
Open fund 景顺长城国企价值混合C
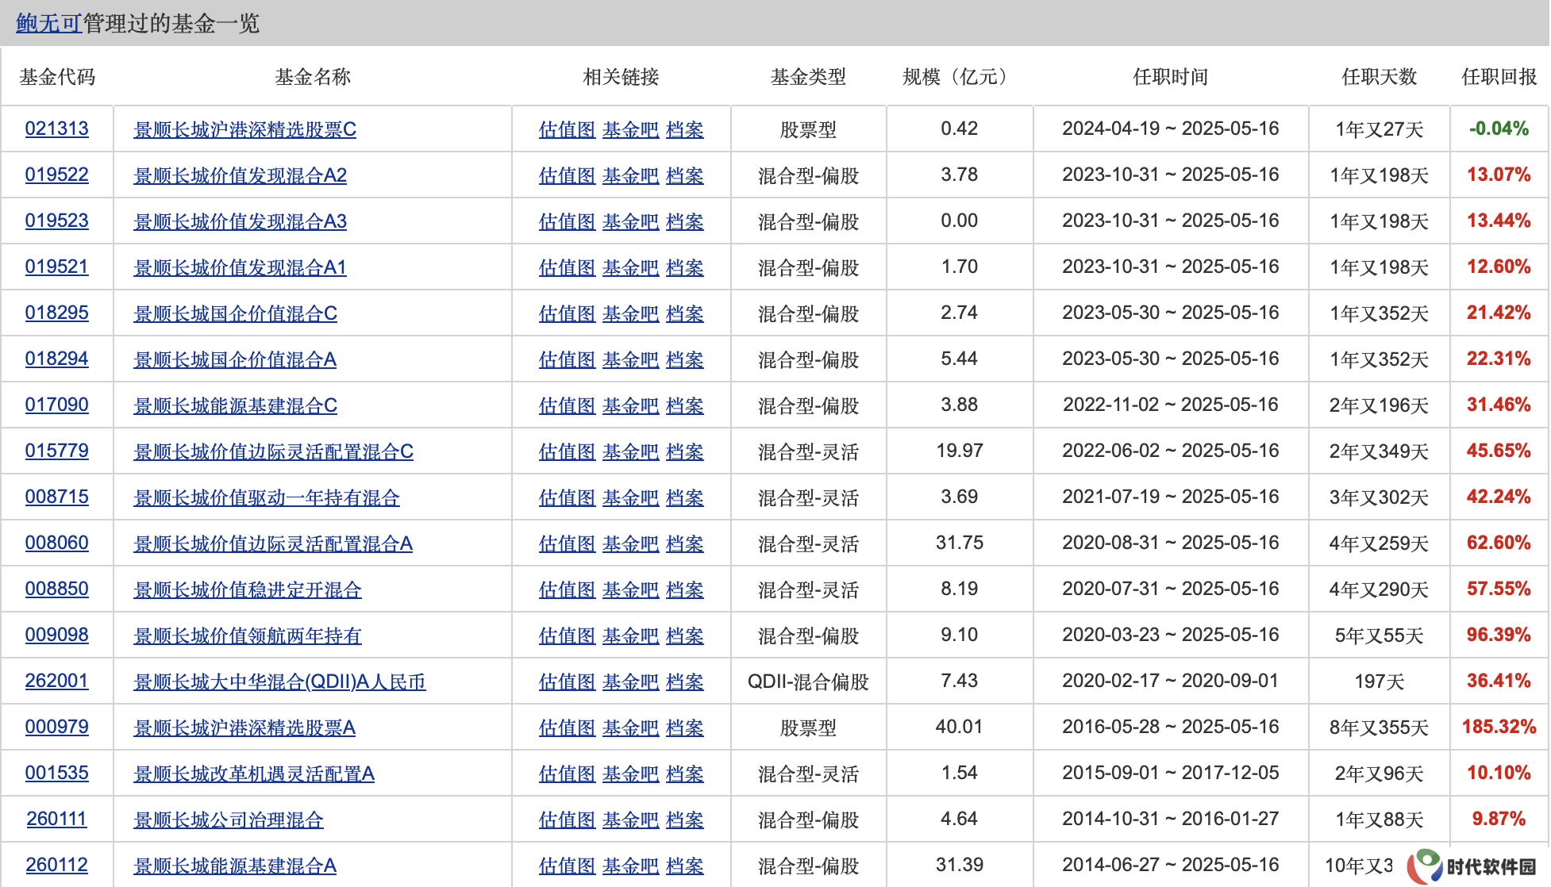236,313
